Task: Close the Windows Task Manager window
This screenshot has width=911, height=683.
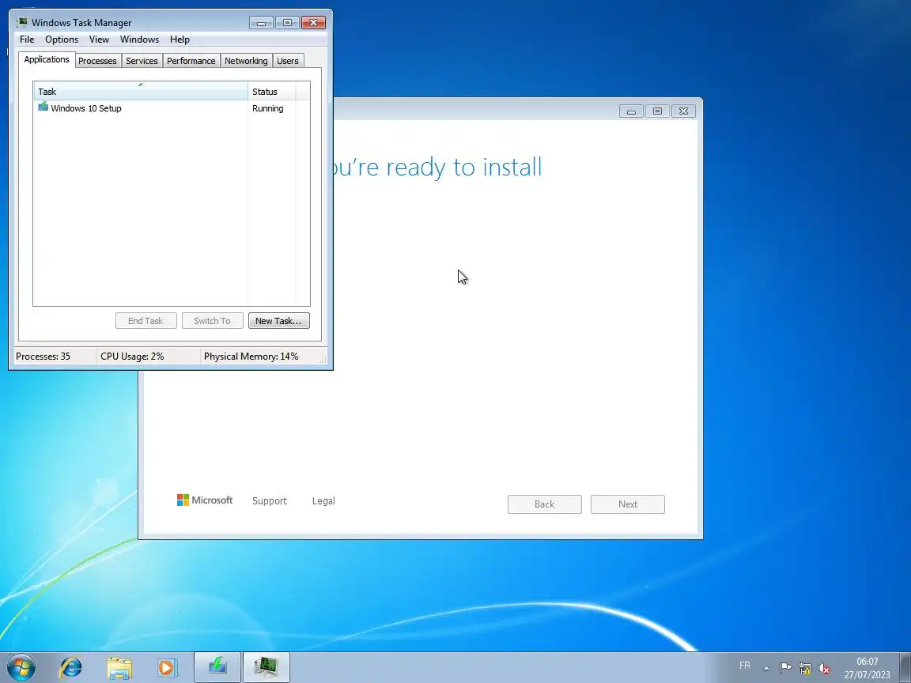Action: (313, 23)
